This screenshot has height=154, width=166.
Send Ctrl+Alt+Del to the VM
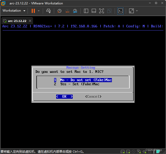click(48, 11)
